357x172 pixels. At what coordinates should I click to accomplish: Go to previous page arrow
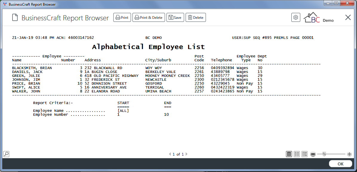click(x=170, y=154)
